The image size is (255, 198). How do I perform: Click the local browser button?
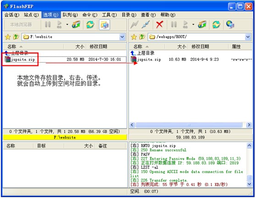point(21,25)
